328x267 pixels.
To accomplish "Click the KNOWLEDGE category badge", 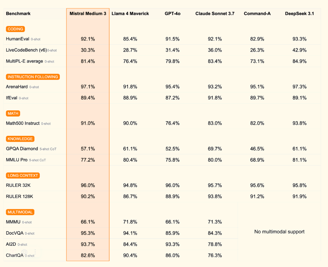I will [20, 139].
